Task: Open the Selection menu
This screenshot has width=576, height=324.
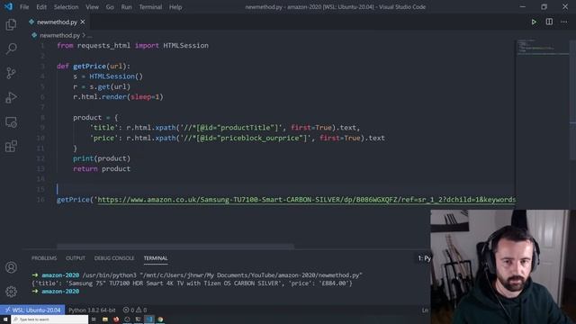Action: [66, 7]
